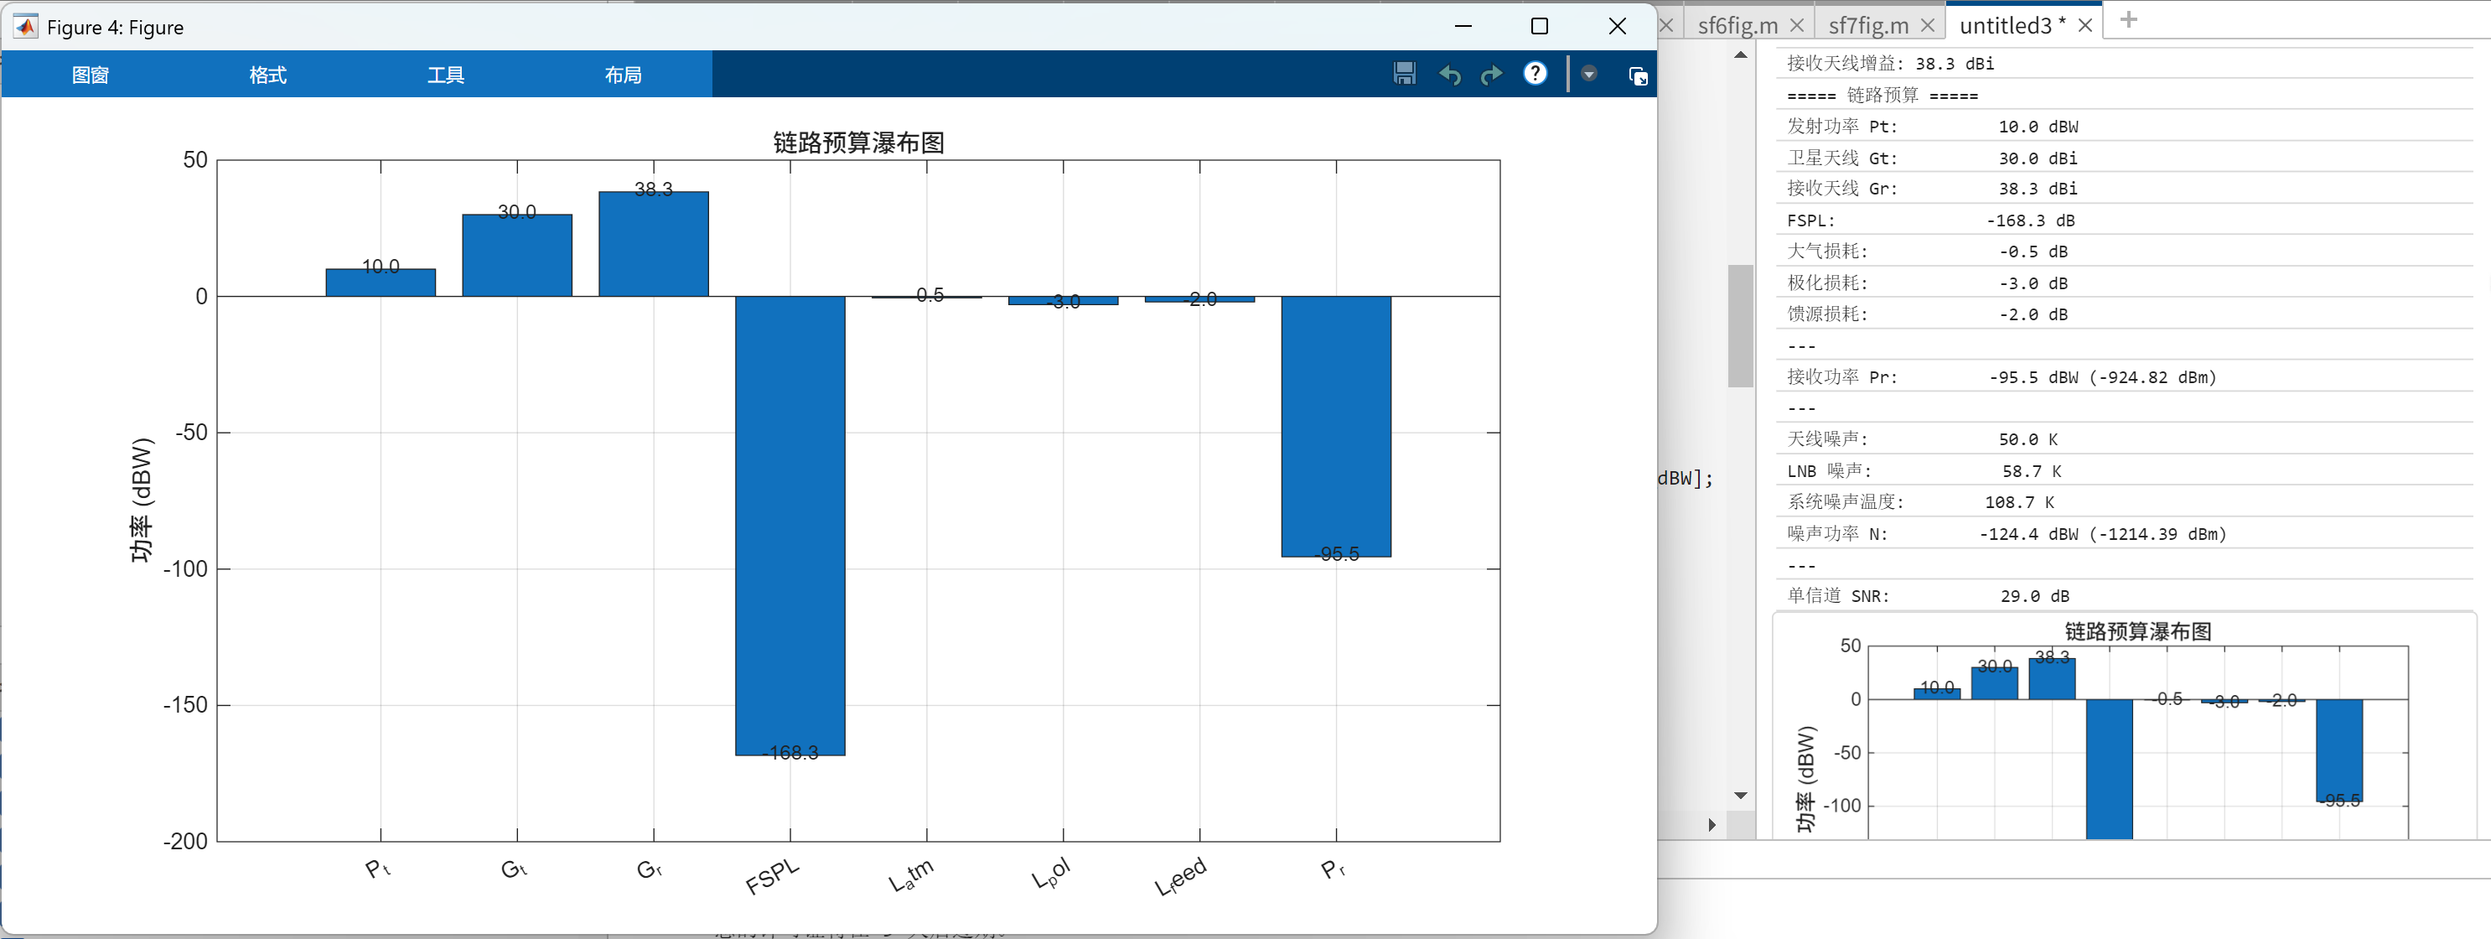2491x939 pixels.
Task: Add a new editor tab with plus
Action: click(x=2128, y=20)
